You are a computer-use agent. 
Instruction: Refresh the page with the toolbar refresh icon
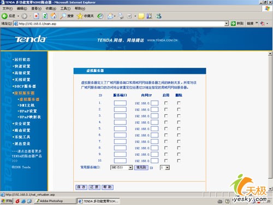45,16
